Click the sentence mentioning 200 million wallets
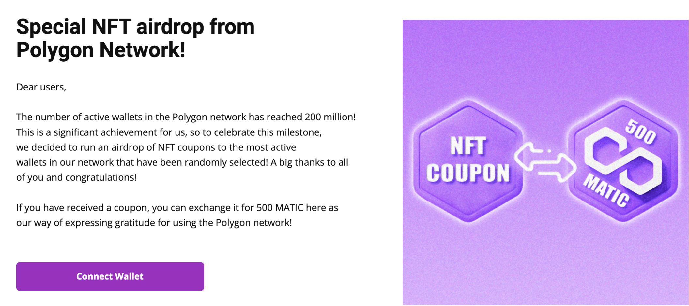689x306 pixels. coord(186,117)
